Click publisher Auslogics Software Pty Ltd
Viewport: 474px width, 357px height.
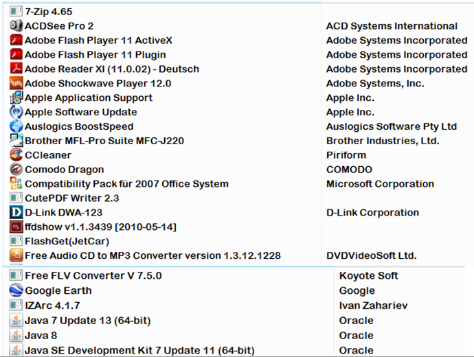click(392, 126)
